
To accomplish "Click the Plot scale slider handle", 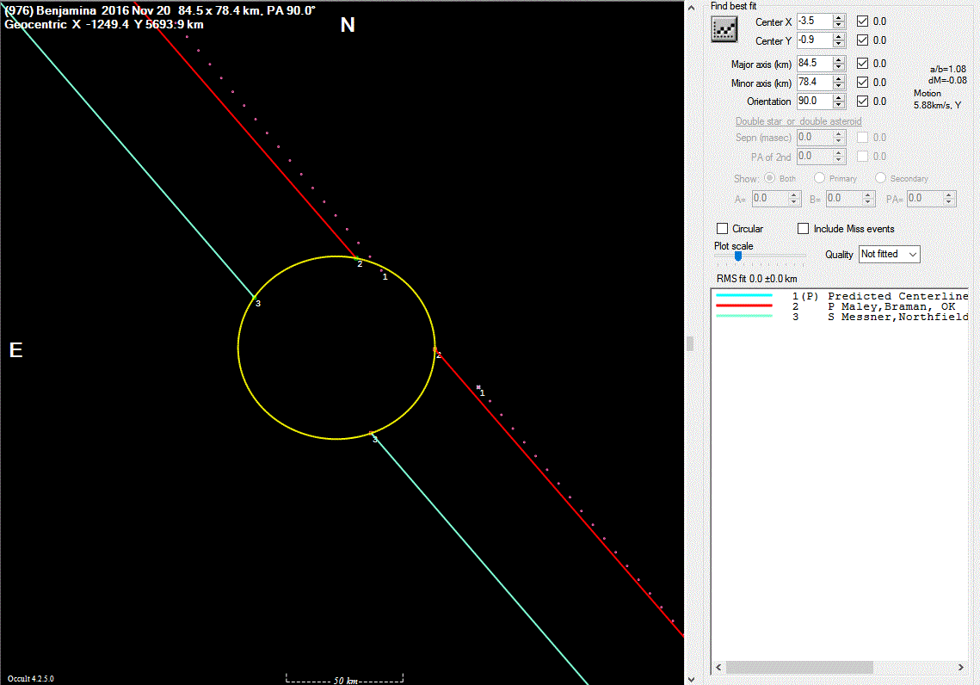I will [738, 256].
